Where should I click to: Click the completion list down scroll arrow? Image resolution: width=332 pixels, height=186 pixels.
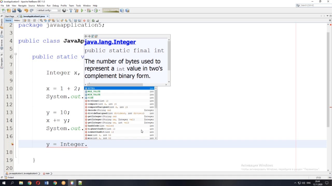(156, 138)
